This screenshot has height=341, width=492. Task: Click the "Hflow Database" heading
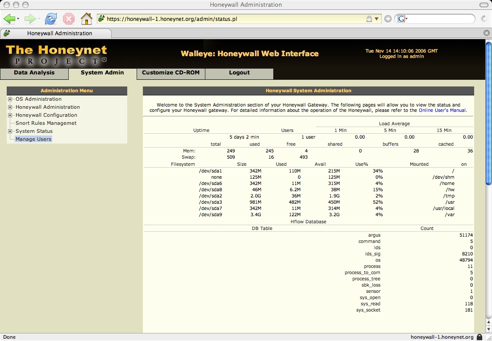click(x=309, y=222)
